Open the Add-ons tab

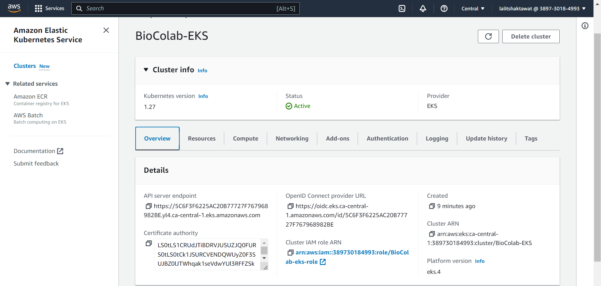coord(337,138)
